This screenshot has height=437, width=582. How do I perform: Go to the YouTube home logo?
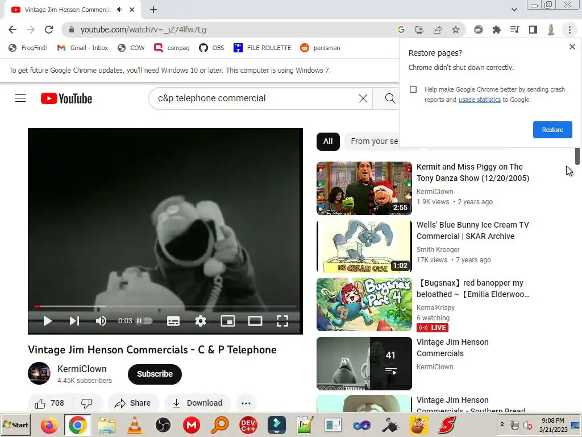[x=66, y=98]
